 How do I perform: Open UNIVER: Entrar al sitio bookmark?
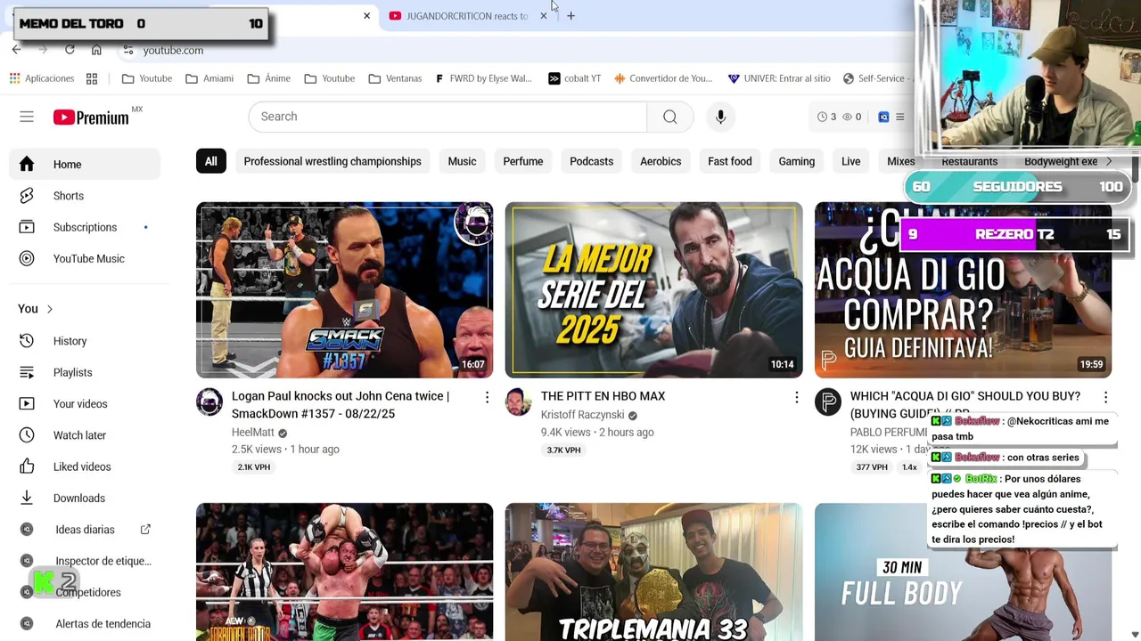pyautogui.click(x=779, y=78)
